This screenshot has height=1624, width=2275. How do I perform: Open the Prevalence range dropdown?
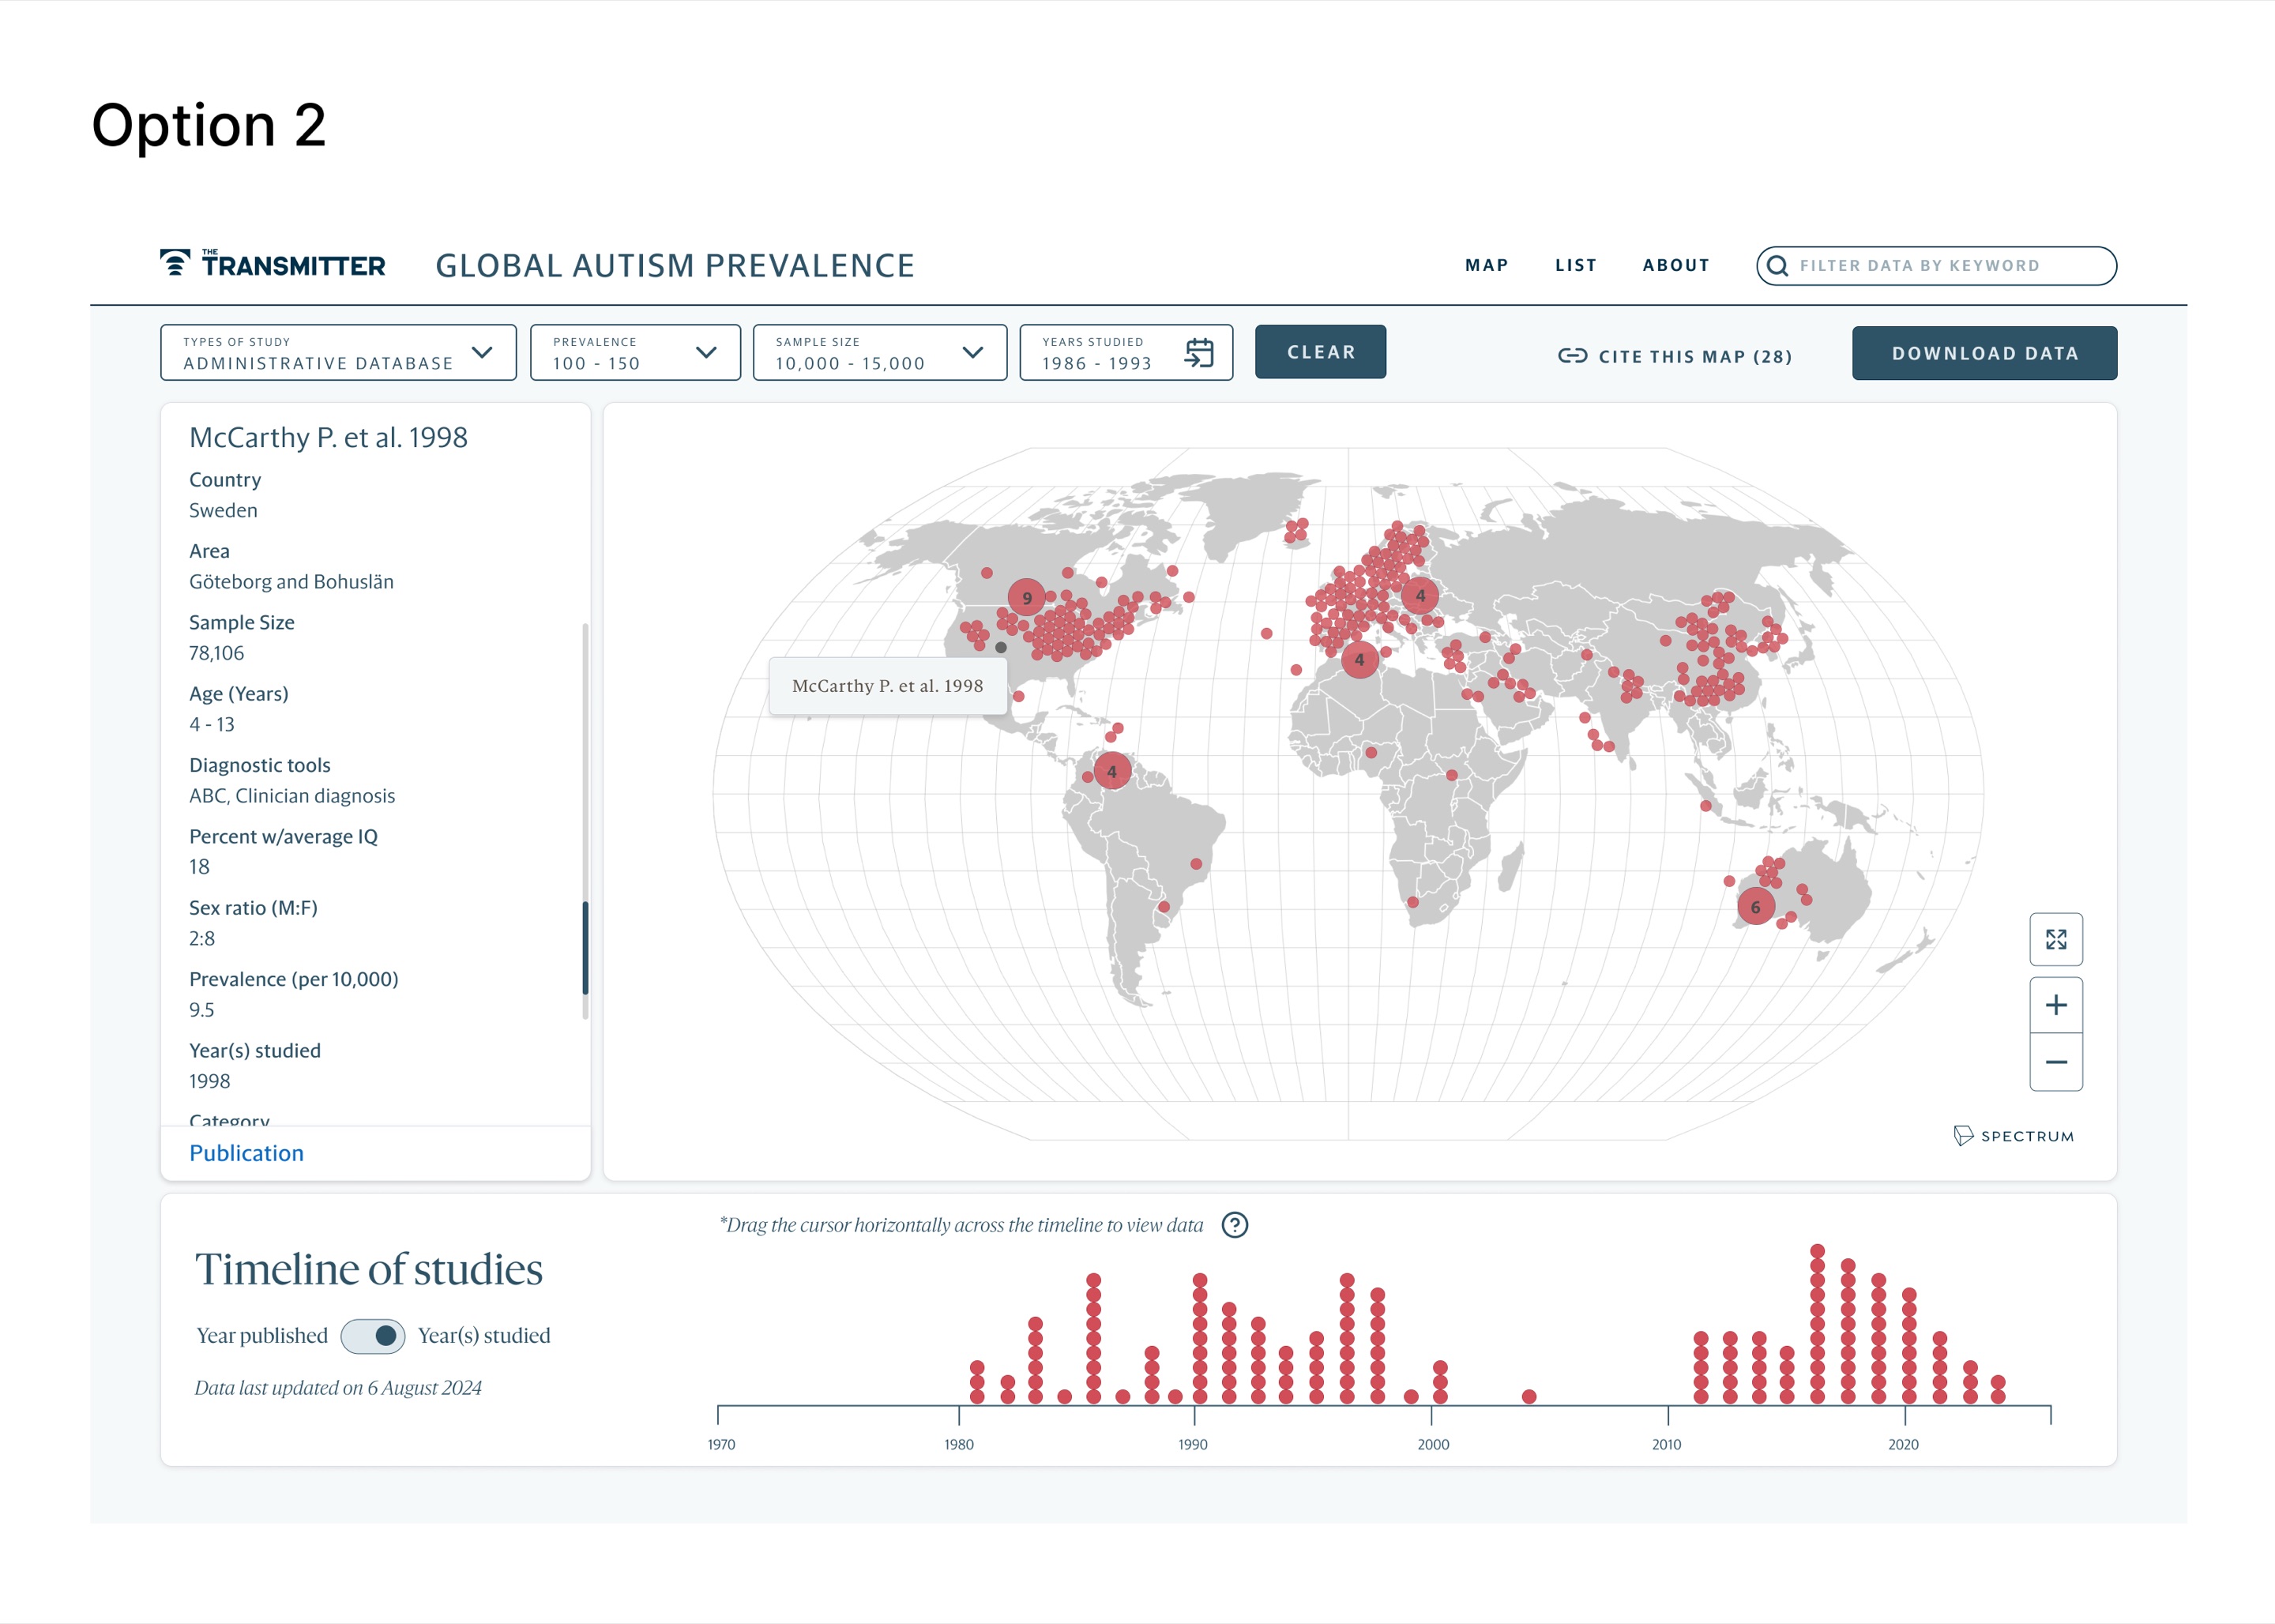point(635,352)
